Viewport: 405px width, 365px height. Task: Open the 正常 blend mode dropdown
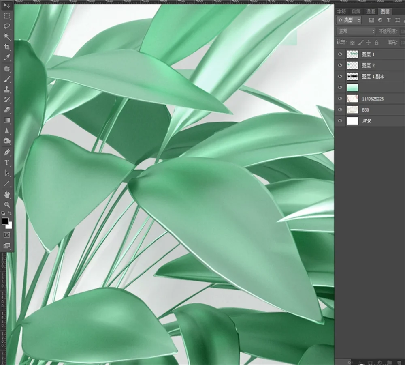[x=356, y=31]
